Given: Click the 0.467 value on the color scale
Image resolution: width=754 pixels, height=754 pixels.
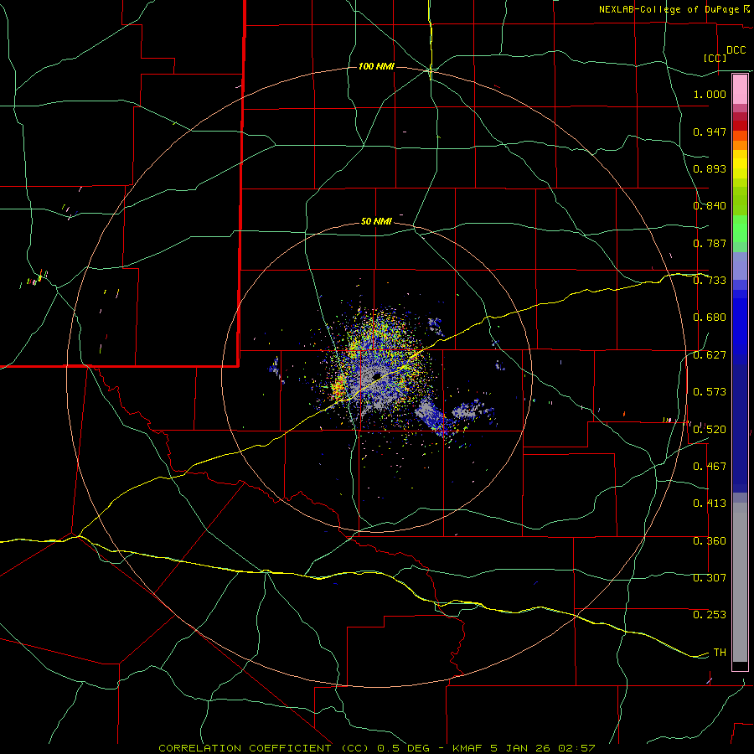Looking at the screenshot, I should click(710, 467).
